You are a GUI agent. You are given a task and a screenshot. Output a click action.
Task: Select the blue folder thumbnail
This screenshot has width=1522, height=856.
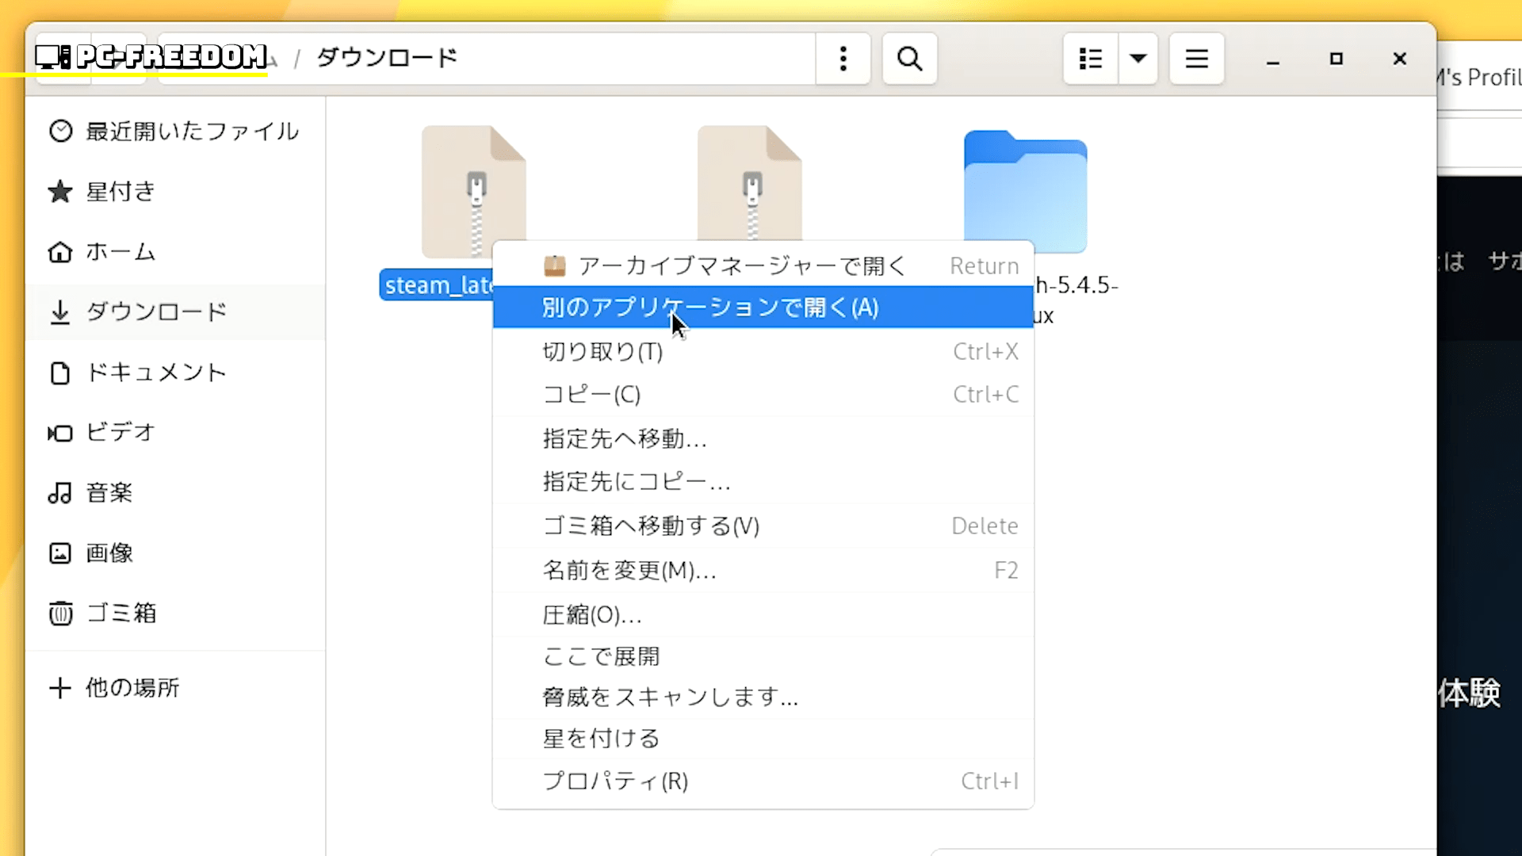1025,193
